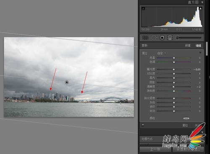Expand the panel below the filter tool
The width and height of the screenshot is (210, 154).
click(x=202, y=132)
